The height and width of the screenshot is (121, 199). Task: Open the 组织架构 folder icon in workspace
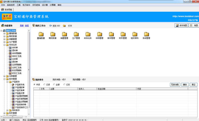pos(135,34)
